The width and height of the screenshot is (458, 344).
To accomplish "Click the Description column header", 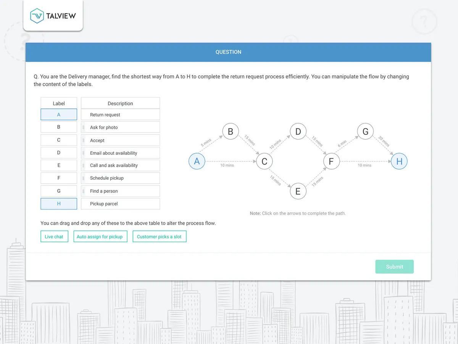I will (120, 103).
